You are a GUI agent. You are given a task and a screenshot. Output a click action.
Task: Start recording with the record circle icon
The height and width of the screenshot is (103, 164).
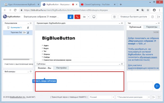point(114,17)
